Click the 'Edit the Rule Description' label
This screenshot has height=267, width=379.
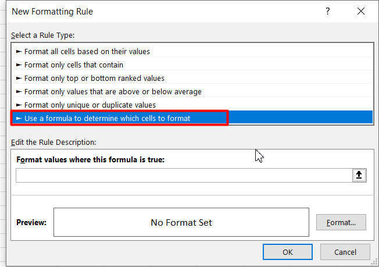coord(53,142)
